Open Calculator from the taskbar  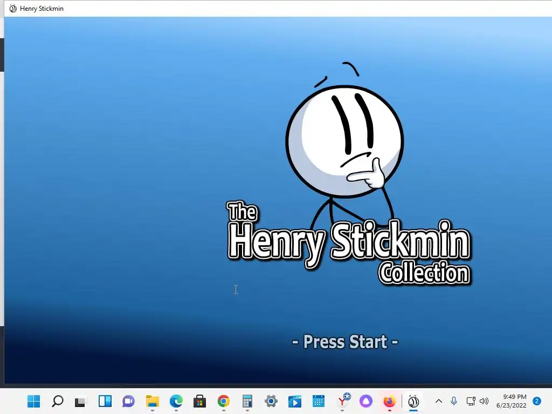[247, 401]
